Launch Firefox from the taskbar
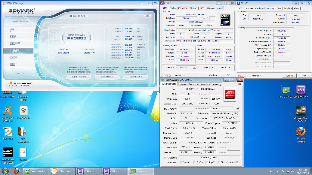This screenshot has height=175, width=312. (x=17, y=171)
